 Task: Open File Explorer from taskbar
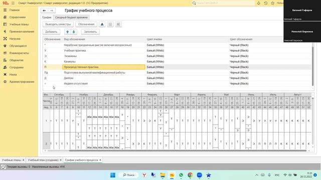tap(163, 175)
